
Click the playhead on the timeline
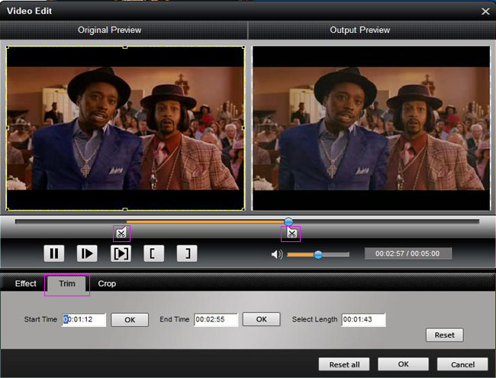pyautogui.click(x=288, y=221)
